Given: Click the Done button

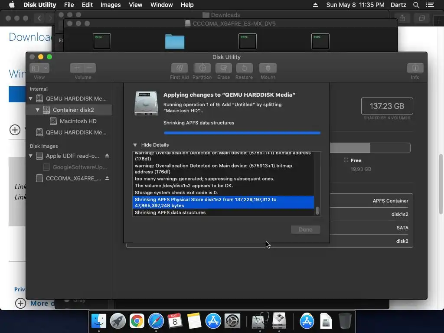Looking at the screenshot, I should pos(306,229).
